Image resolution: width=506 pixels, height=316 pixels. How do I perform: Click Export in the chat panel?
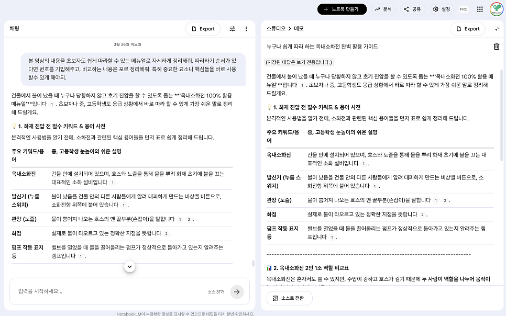click(x=203, y=29)
